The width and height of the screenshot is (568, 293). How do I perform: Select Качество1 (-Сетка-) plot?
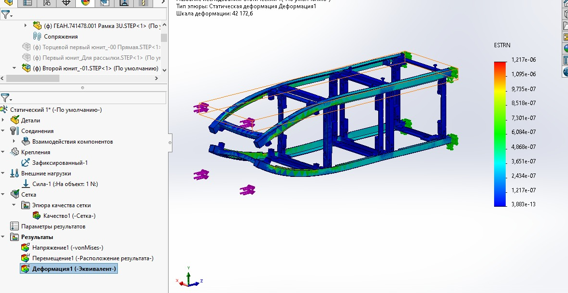pos(70,216)
